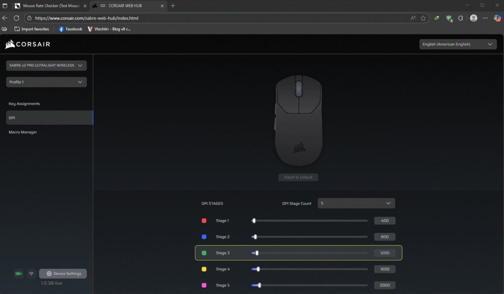
Task: Refresh the page with browser reload icon
Action: pos(16,18)
